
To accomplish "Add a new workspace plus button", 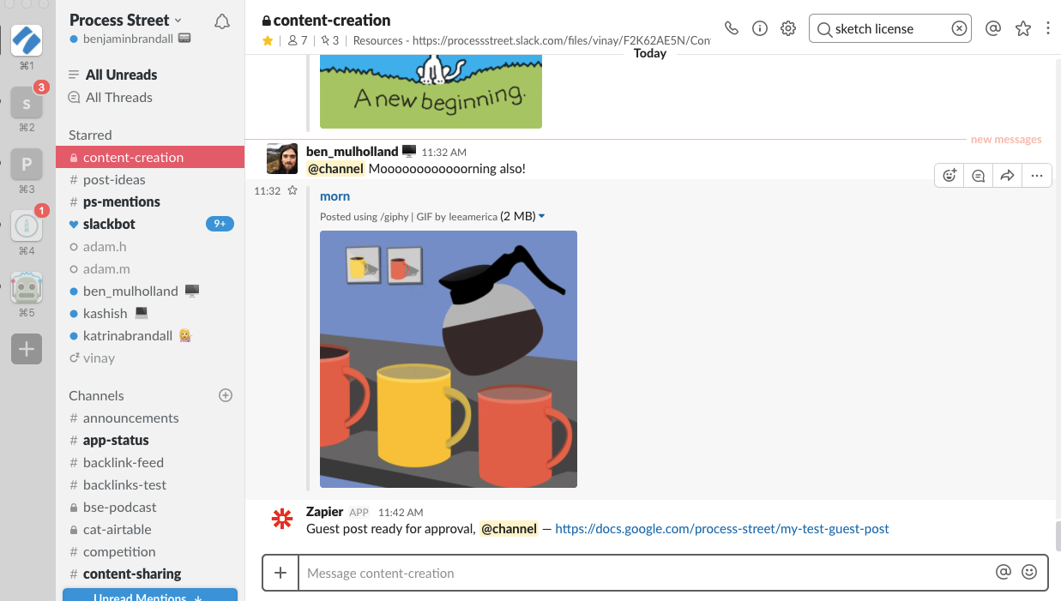I will pos(27,349).
